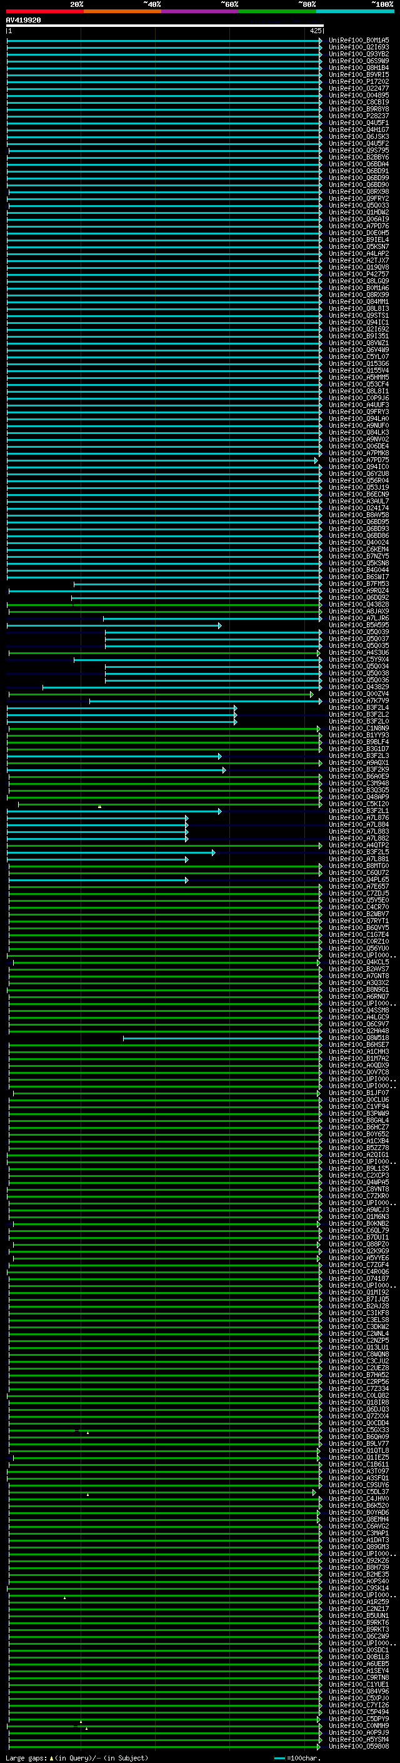Click the cyan ~100% legend segment
This screenshot has height=1763, width=400.
click(356, 11)
